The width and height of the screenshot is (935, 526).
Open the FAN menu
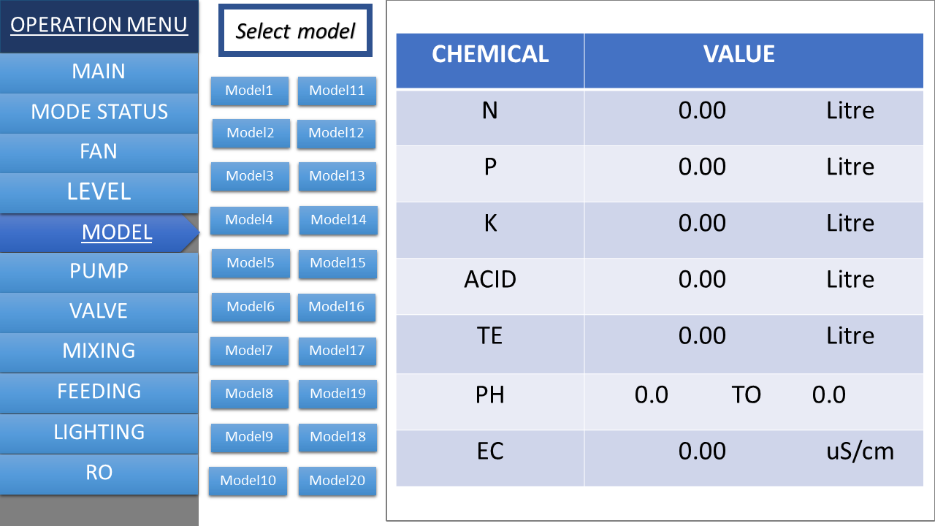99,152
